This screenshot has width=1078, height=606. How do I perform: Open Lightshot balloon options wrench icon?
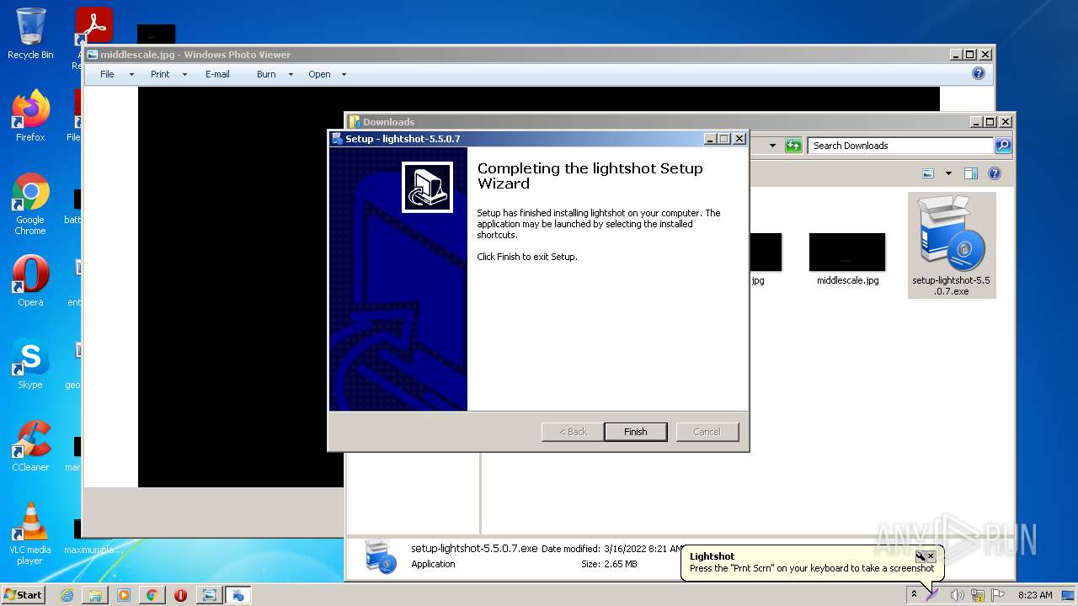pyautogui.click(x=921, y=556)
